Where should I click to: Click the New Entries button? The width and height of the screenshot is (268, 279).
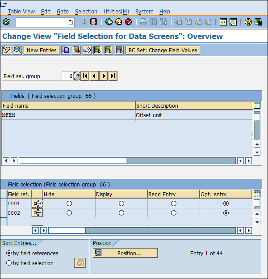point(42,50)
